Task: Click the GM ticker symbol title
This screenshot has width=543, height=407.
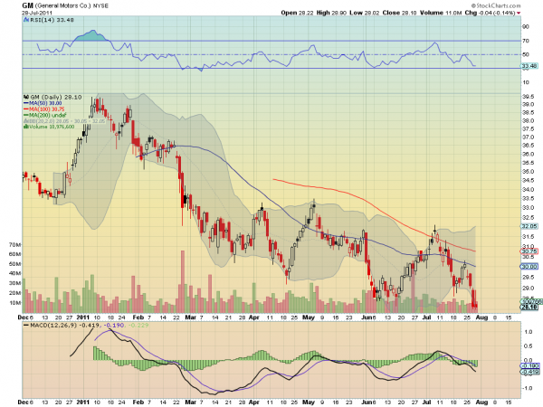Action: pos(28,5)
